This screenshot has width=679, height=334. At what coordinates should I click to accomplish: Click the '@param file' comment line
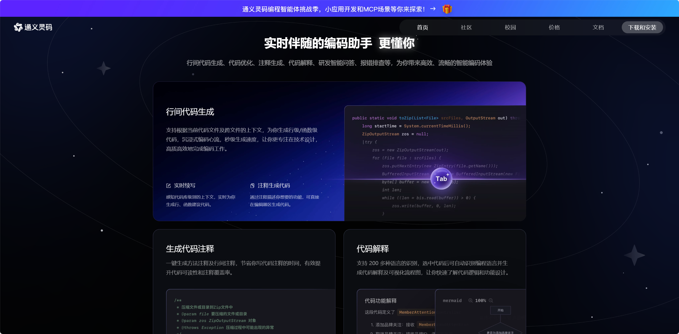[x=212, y=314]
